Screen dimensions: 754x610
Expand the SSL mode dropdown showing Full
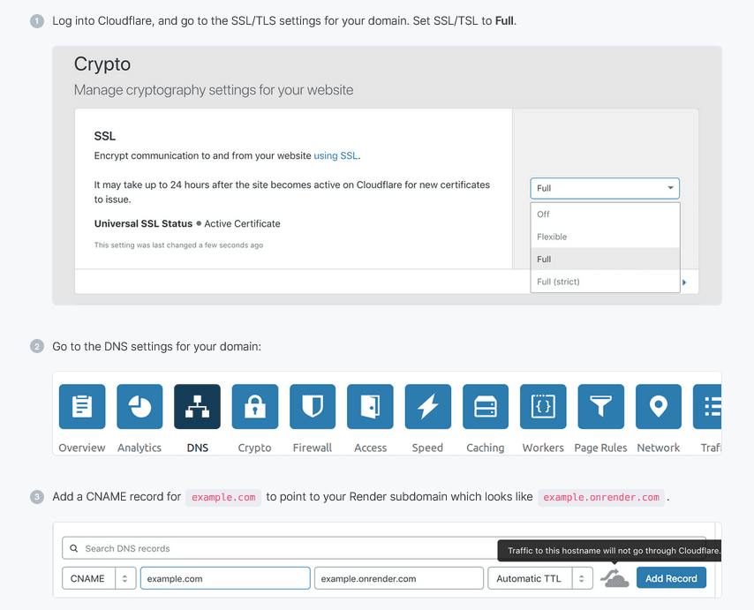click(605, 188)
